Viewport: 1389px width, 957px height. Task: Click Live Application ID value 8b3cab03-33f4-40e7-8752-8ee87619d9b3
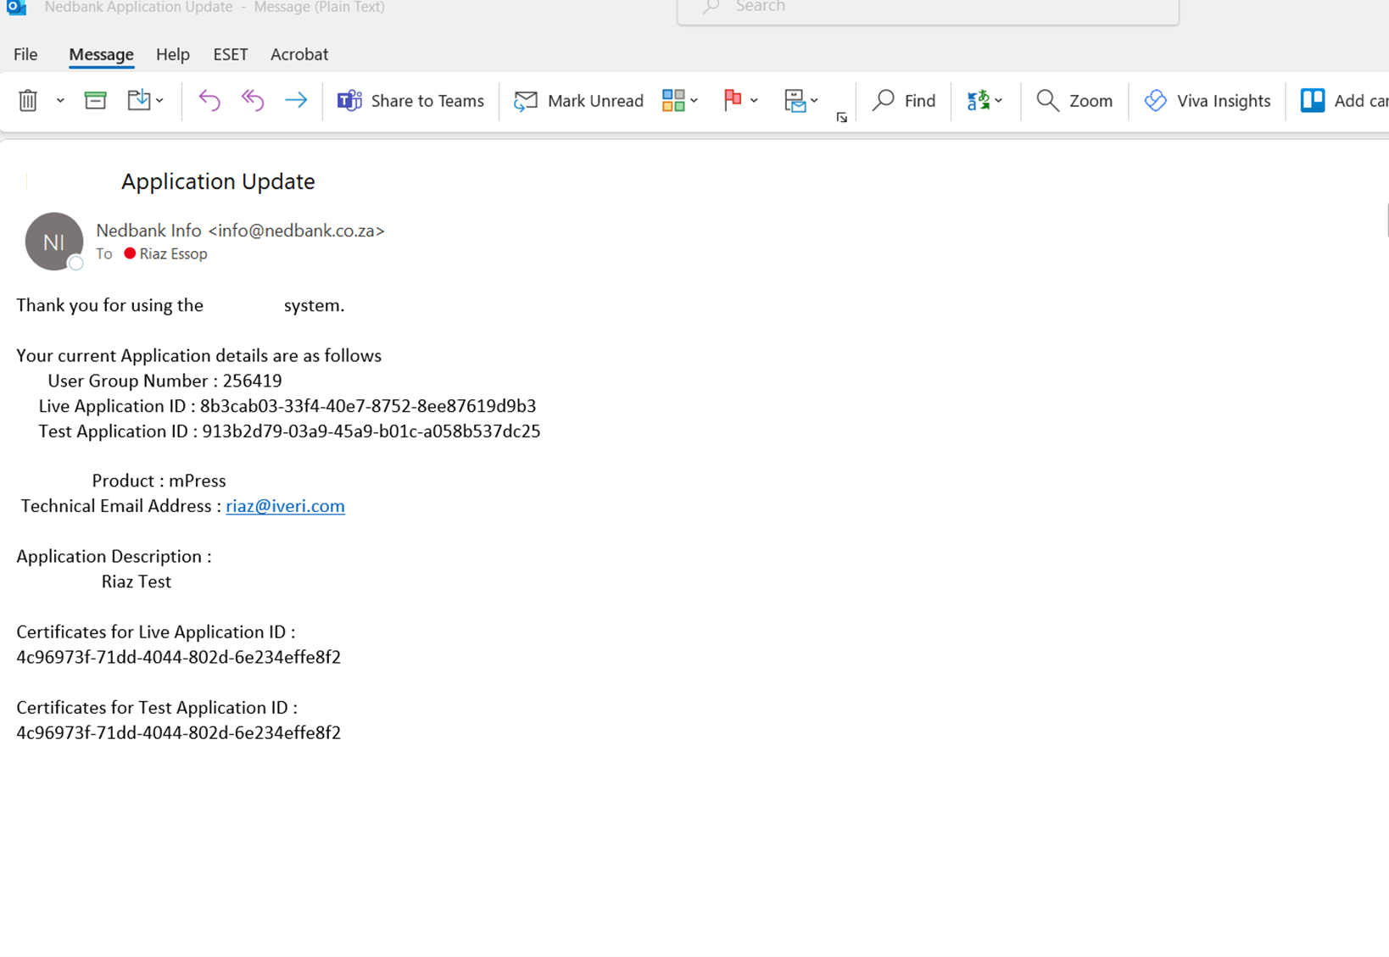(x=368, y=406)
